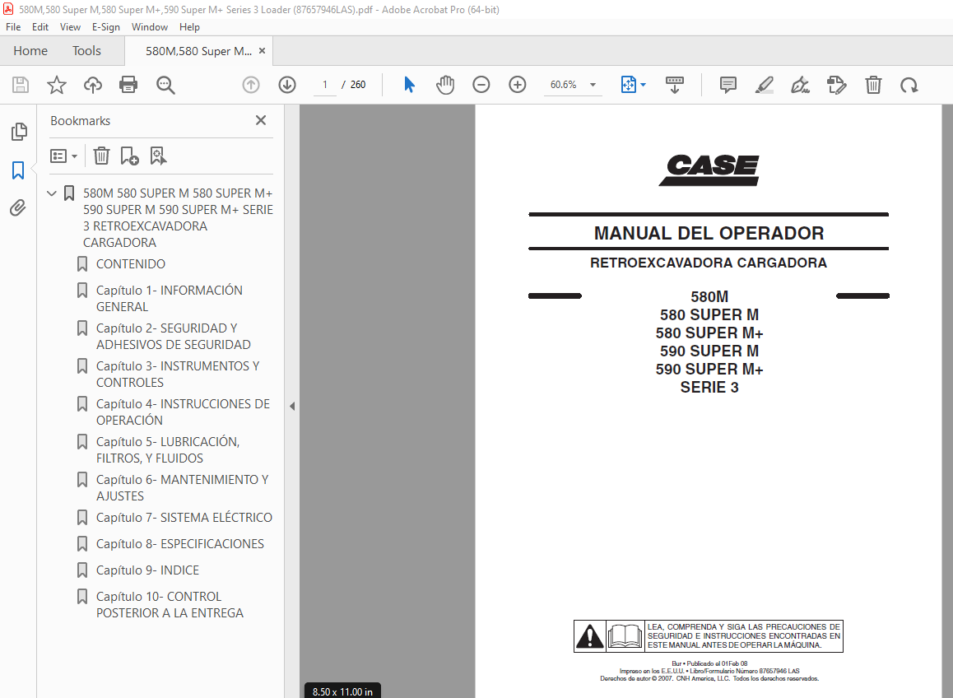Go to Capítulo 4- INSTRUCCIONES DE OPERACIÓN
This screenshot has width=953, height=698.
183,412
